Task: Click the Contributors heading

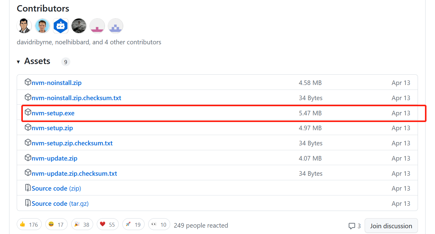Action: [43, 8]
